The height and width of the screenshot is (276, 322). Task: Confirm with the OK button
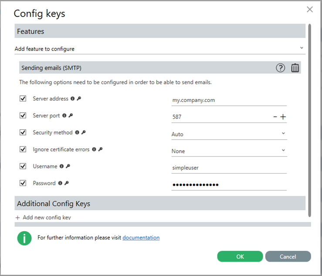[x=240, y=256]
